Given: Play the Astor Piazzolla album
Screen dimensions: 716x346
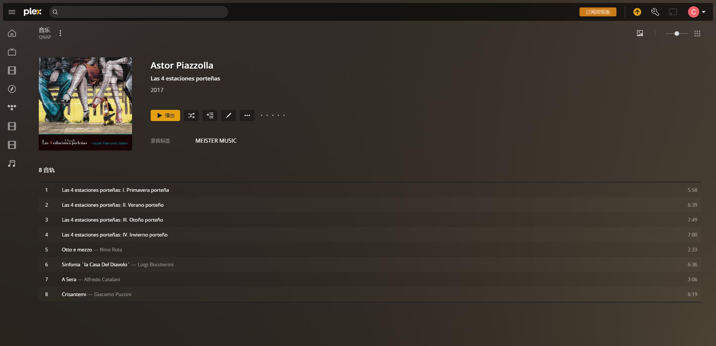Looking at the screenshot, I should pyautogui.click(x=165, y=115).
